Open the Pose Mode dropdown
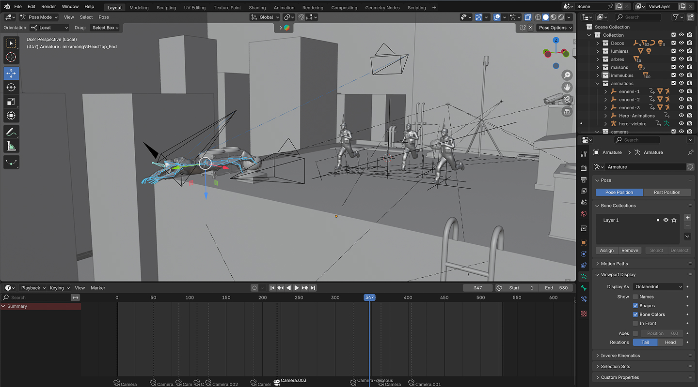The image size is (698, 387). (39, 17)
